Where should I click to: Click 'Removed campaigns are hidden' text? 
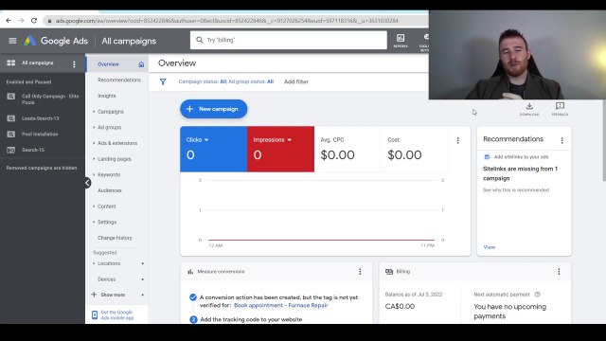42,168
